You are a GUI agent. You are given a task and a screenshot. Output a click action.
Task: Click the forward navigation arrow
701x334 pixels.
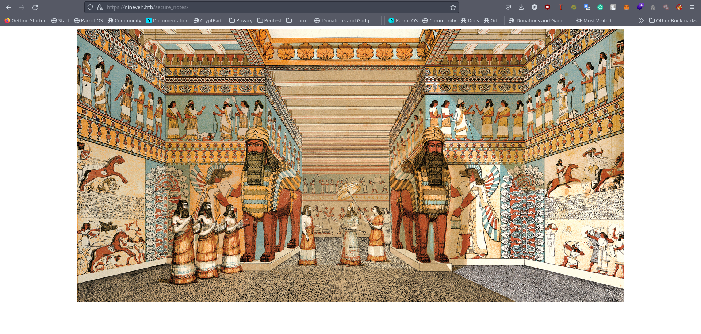(x=22, y=7)
